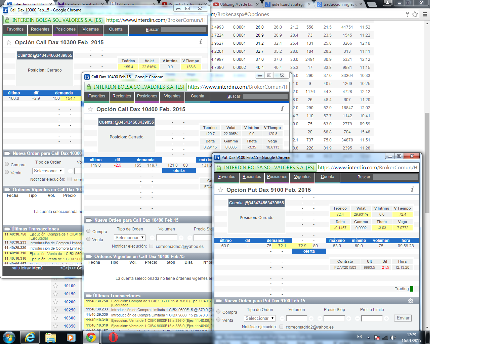Open main Chrome hamburger menu
The image size is (504, 344).
pos(425,14)
